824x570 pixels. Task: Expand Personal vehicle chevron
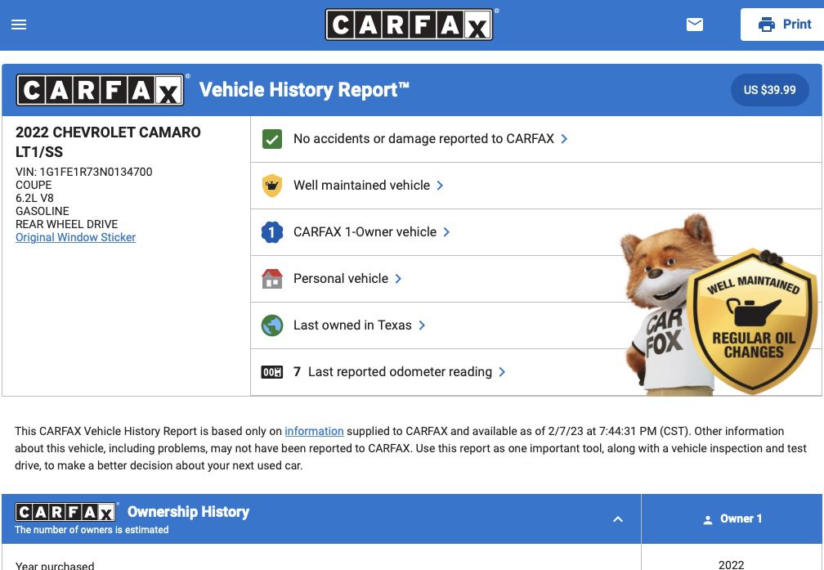pos(398,279)
